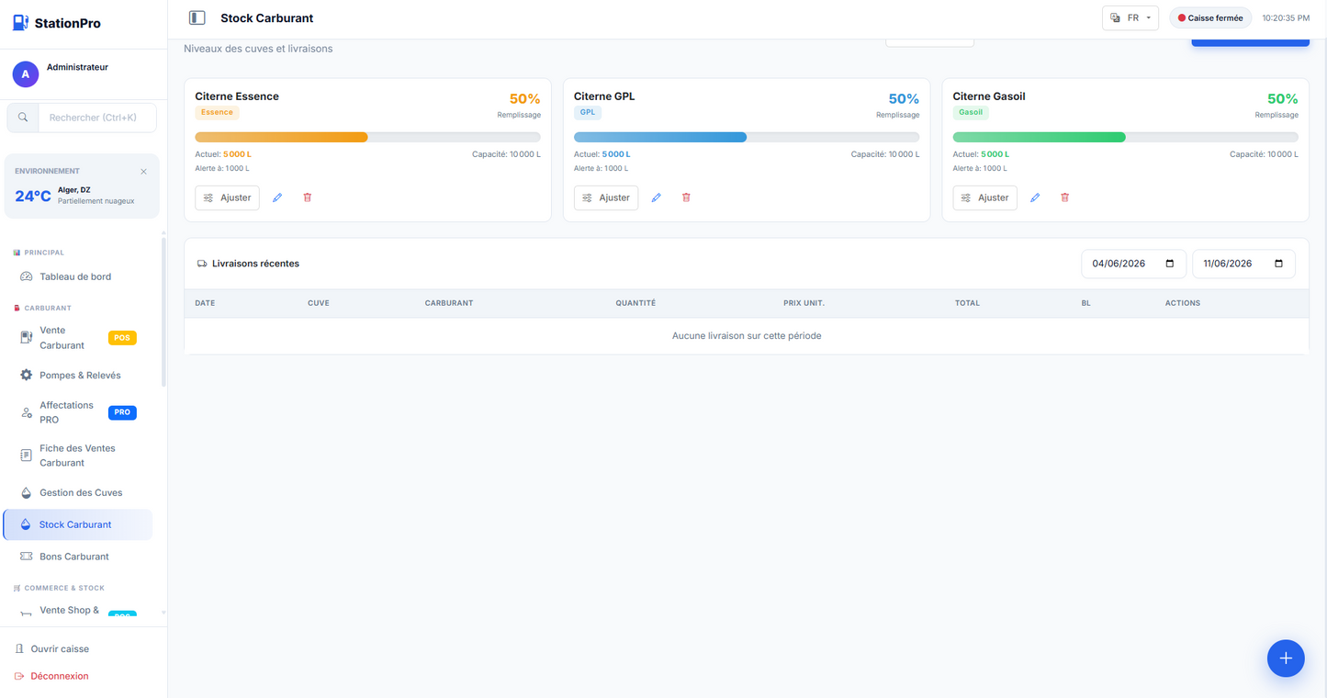Click Ajuster on Citerne Essence
This screenshot has width=1327, height=698.
coord(228,197)
